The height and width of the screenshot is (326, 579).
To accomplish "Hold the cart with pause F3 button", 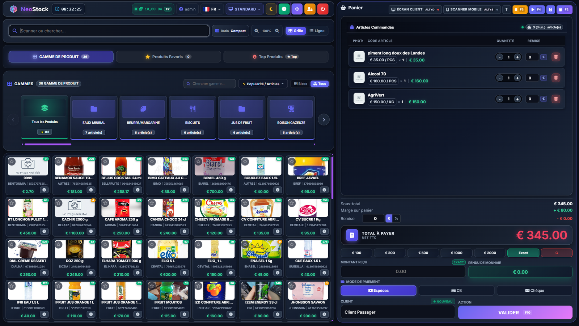I will (x=520, y=9).
